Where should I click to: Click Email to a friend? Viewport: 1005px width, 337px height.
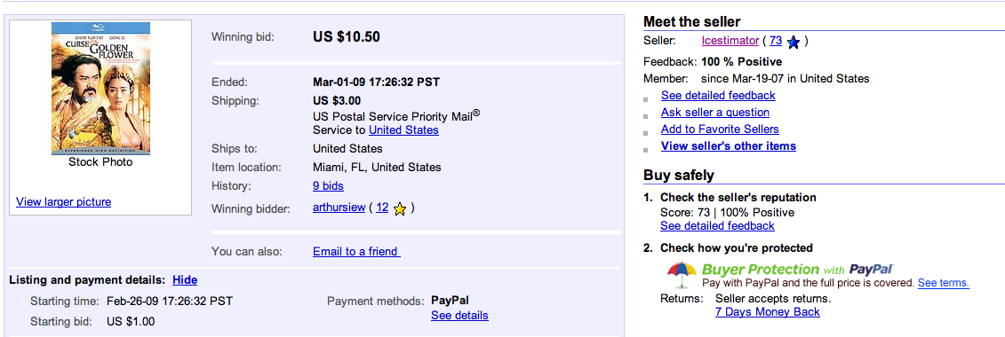(356, 251)
